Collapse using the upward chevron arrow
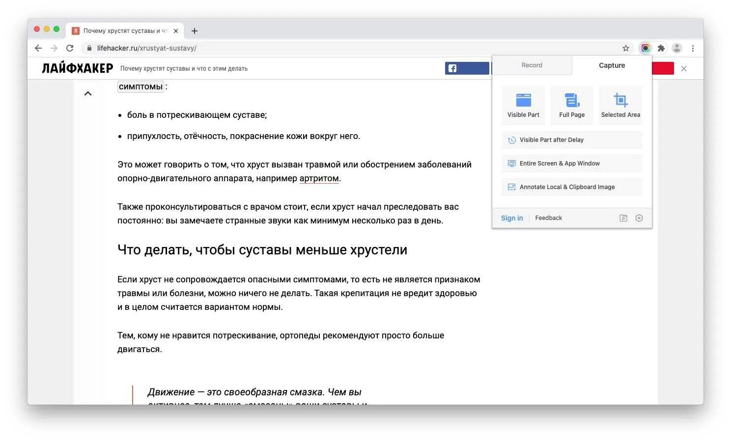Screen dimensions: 731x441 [88, 93]
